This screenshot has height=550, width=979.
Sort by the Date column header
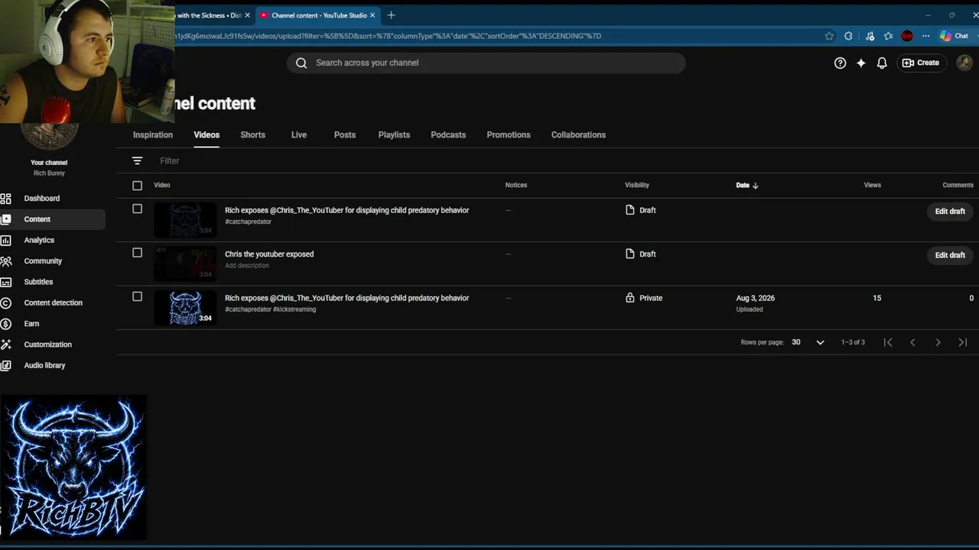(747, 185)
